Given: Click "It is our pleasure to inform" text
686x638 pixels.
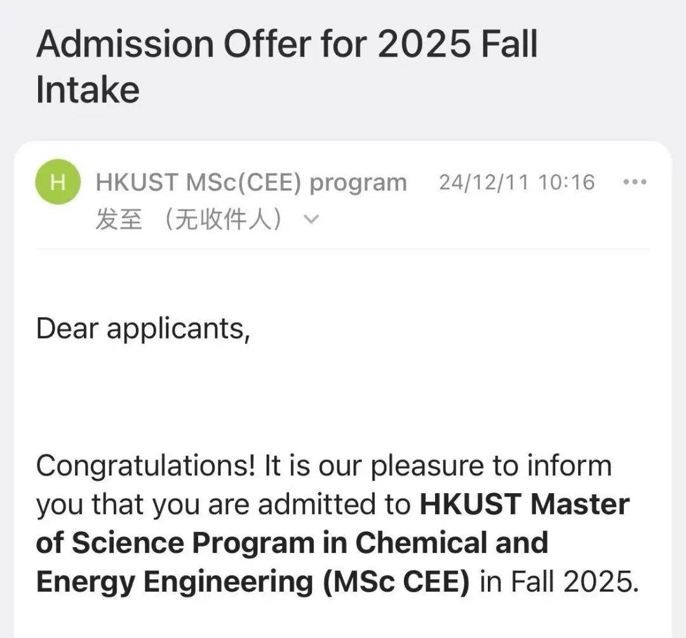Looking at the screenshot, I should [438, 466].
